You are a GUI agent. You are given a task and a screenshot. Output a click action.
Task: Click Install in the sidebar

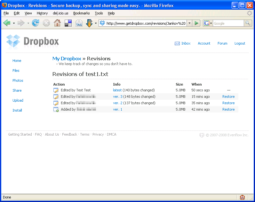(x=17, y=110)
